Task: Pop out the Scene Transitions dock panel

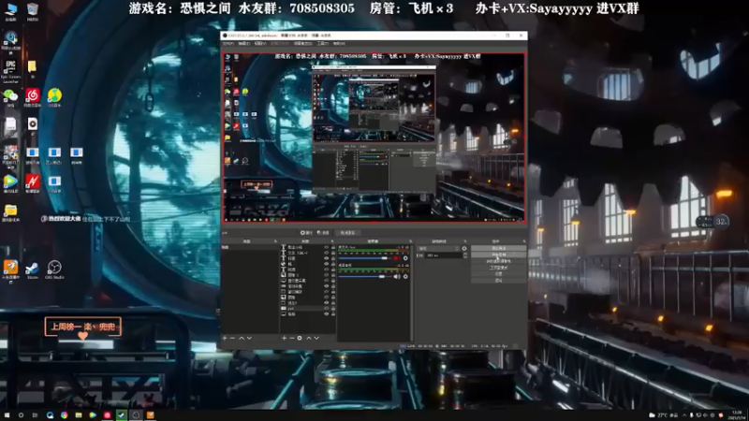Action: tap(465, 241)
